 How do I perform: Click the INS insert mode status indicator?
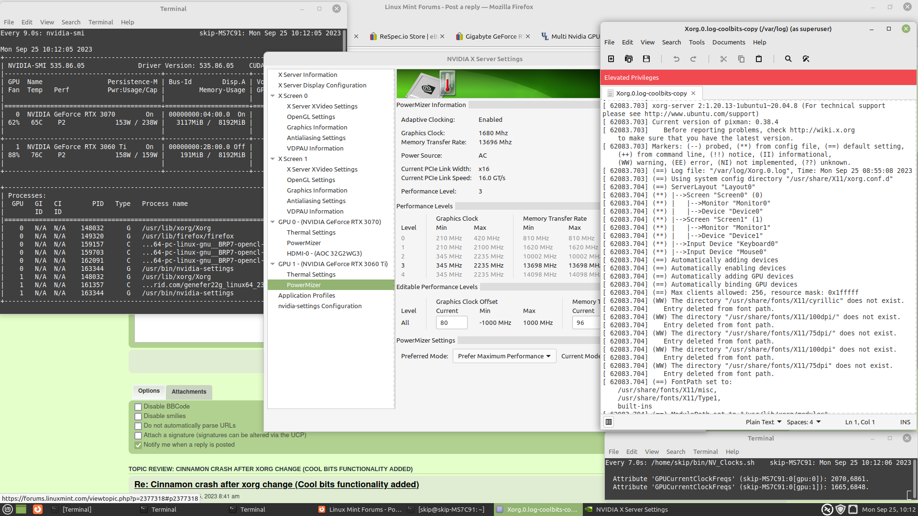pos(905,422)
